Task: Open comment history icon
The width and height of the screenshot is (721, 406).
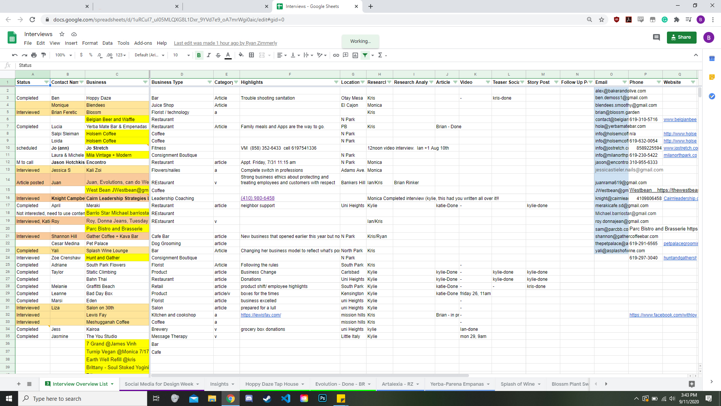Action: point(656,37)
